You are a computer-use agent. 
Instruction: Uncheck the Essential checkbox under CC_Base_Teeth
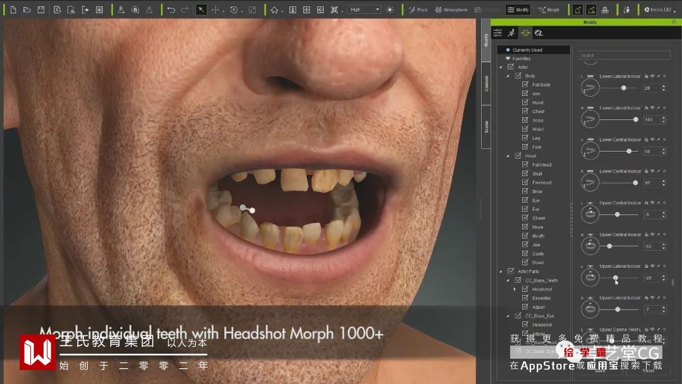[x=525, y=298]
